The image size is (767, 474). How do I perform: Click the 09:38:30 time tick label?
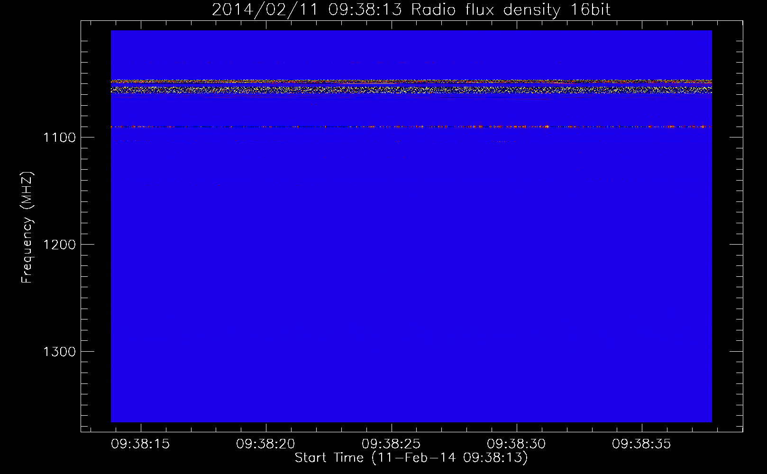516,444
